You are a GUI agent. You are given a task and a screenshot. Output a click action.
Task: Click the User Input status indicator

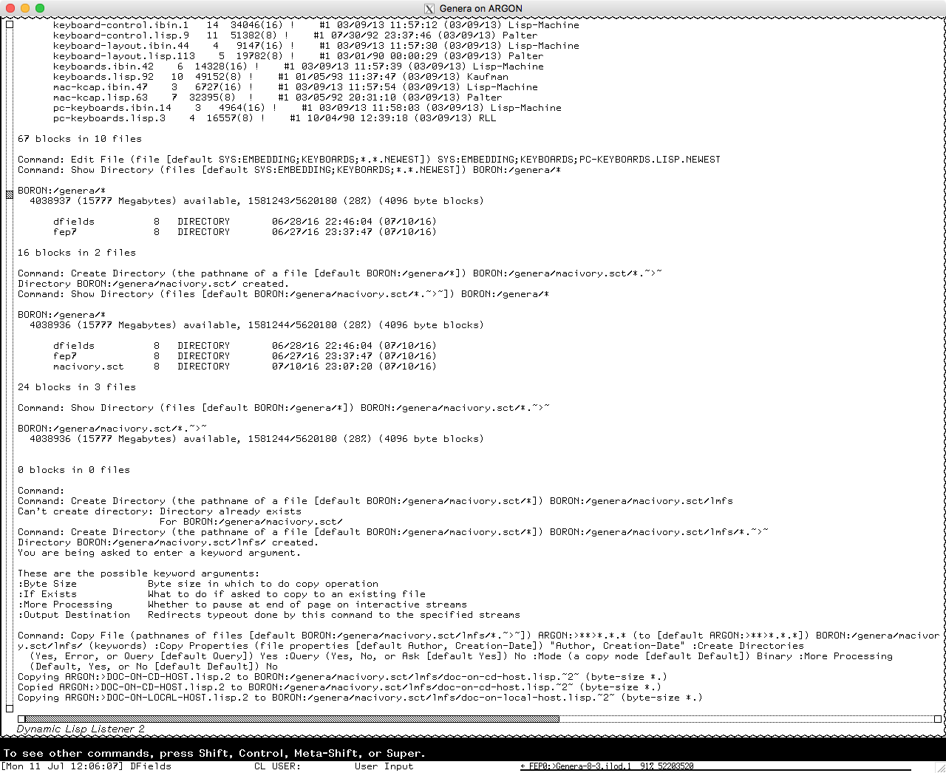click(384, 766)
